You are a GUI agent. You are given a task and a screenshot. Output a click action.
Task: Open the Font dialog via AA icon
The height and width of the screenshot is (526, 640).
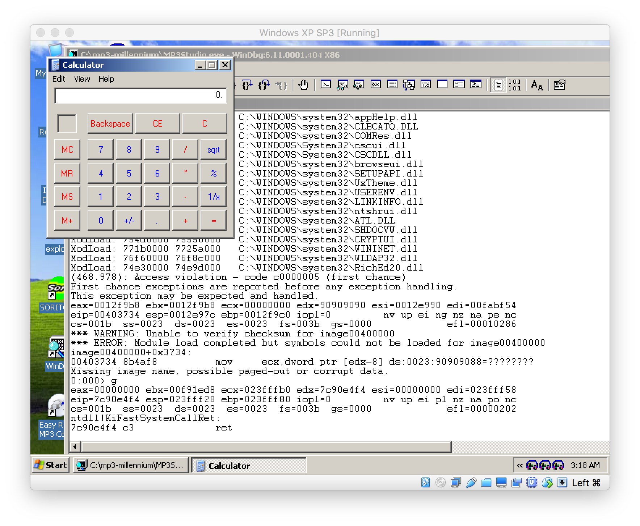[x=537, y=85]
